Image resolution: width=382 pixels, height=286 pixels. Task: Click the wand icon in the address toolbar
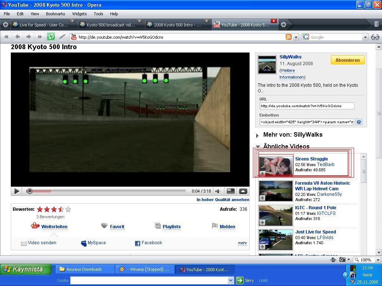pyautogui.click(x=62, y=37)
